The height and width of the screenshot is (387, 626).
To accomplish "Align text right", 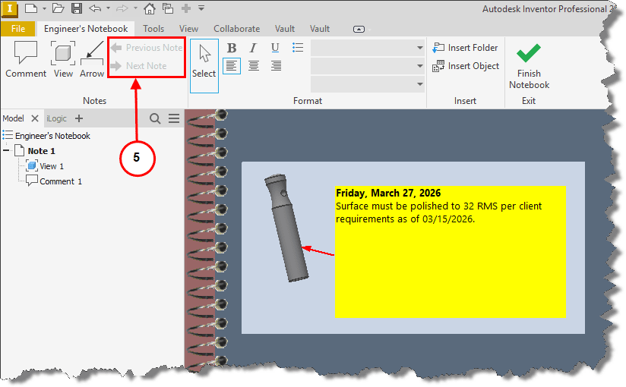I will [276, 65].
